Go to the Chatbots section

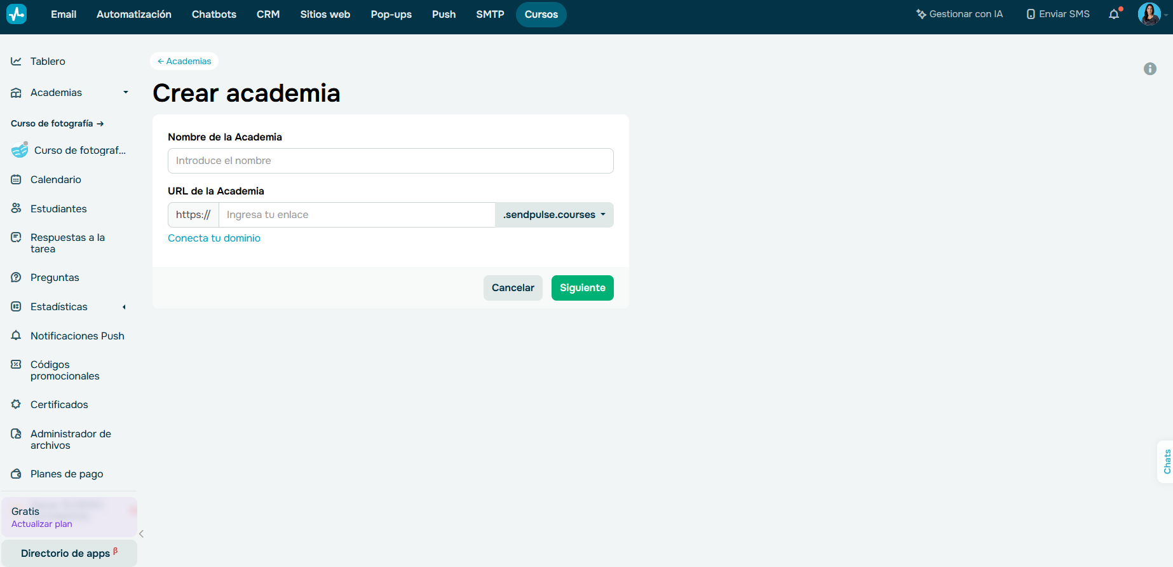214,14
